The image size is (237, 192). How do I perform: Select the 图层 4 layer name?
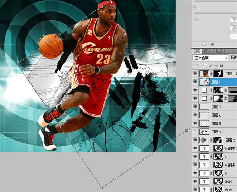point(216,132)
